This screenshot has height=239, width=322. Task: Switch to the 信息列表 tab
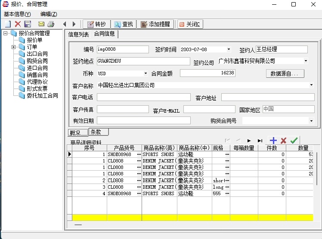click(78, 34)
